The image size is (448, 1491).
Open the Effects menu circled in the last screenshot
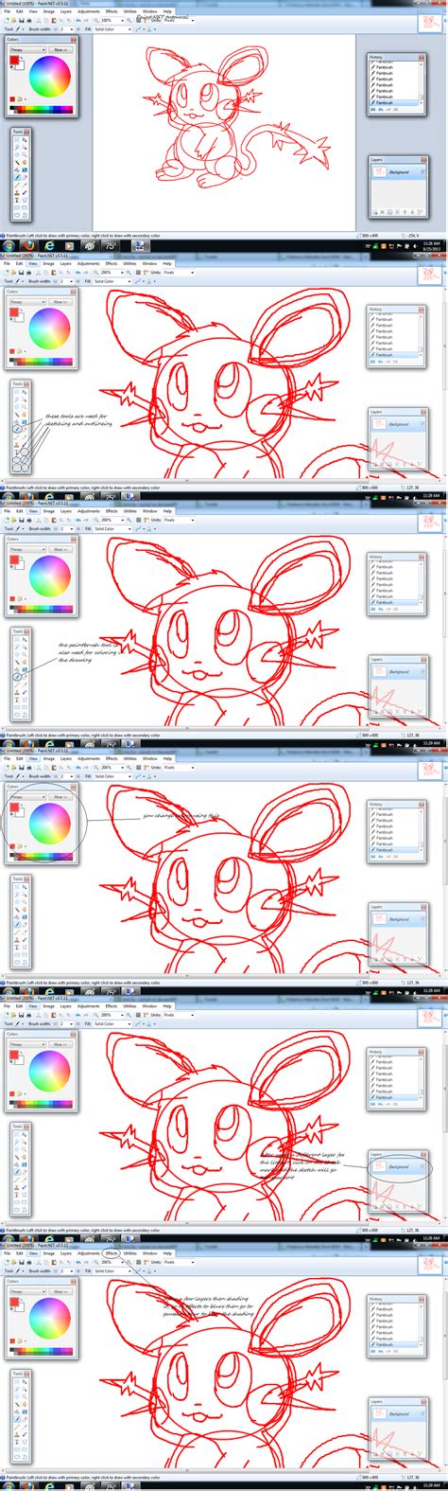[x=112, y=1253]
